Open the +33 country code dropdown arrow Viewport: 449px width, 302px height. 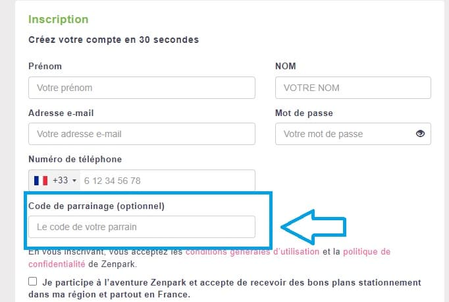tap(74, 181)
